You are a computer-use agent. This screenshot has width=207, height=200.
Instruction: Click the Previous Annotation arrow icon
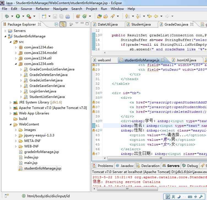pyautogui.click(x=138, y=16)
